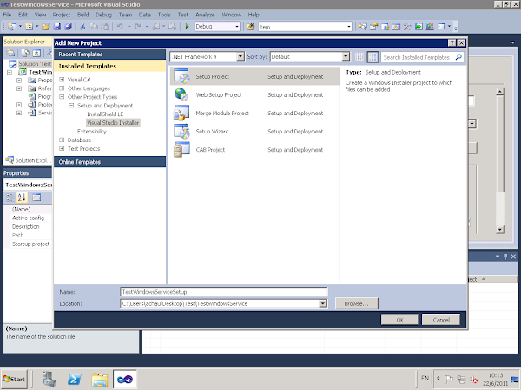Switch templates to medium icons view

(373, 57)
